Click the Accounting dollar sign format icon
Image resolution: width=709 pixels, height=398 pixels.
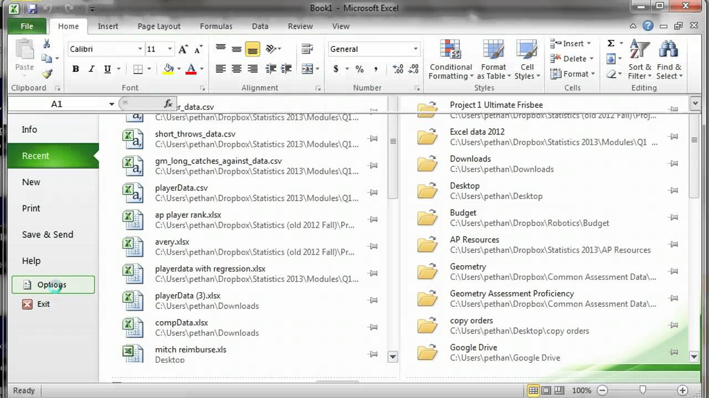click(x=336, y=69)
